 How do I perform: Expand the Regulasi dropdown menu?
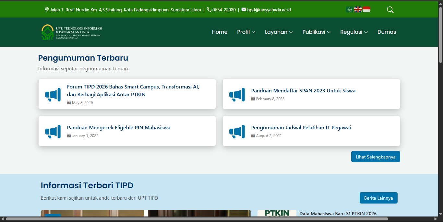click(354, 32)
